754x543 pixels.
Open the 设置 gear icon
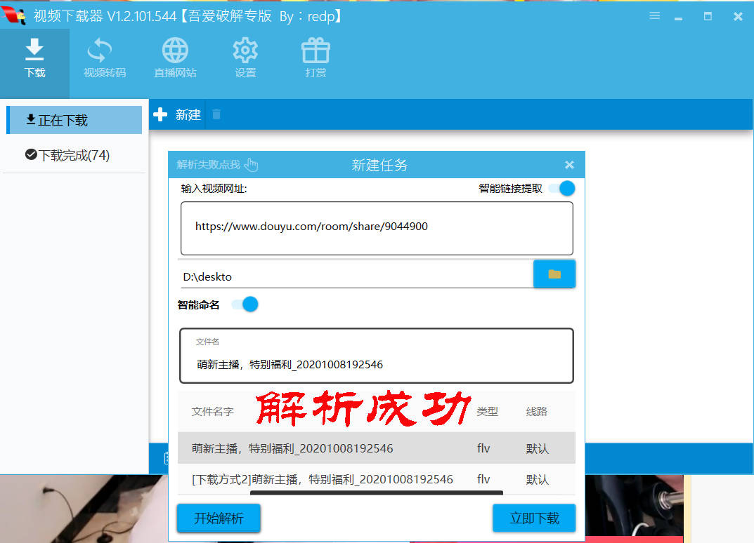click(245, 50)
